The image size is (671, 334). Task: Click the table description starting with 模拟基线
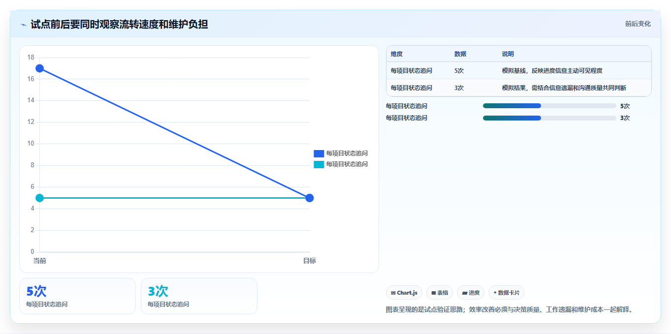552,71
